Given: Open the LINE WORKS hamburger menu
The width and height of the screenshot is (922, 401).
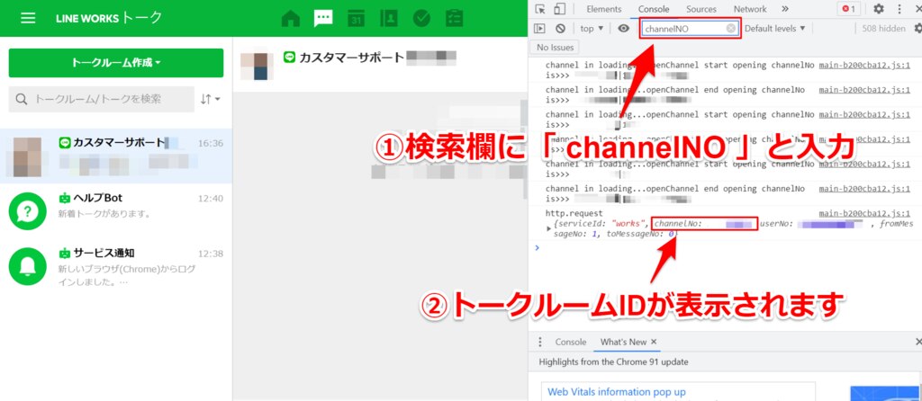Looking at the screenshot, I should pos(28,18).
